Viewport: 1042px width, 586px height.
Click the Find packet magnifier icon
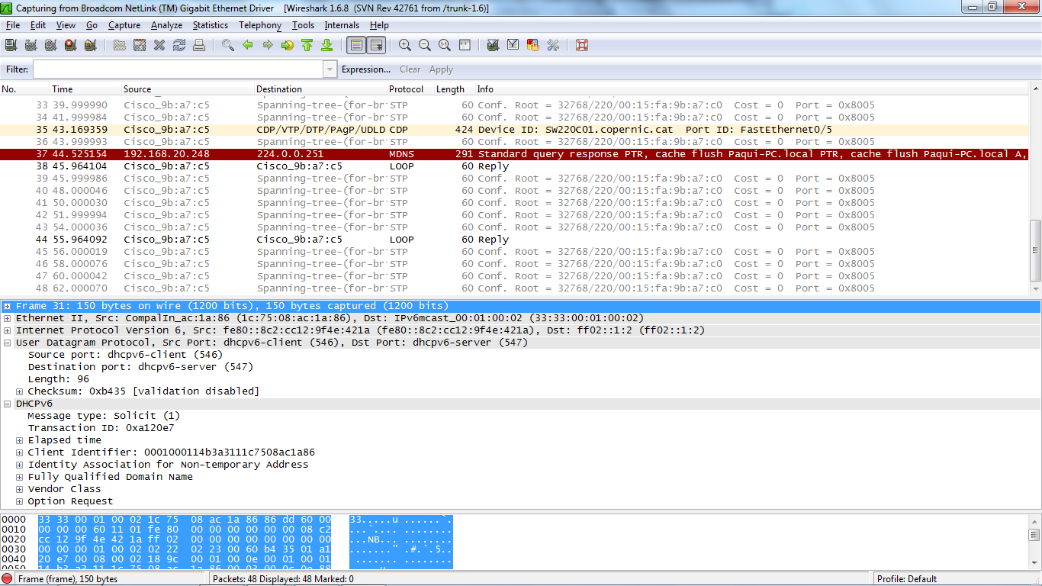228,45
